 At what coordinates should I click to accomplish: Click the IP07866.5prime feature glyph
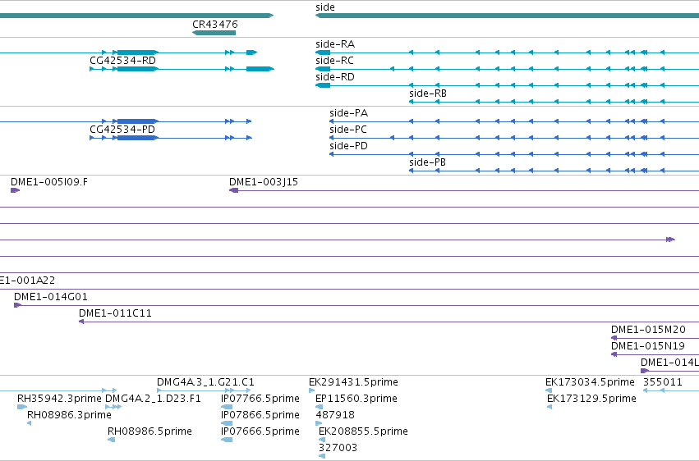point(227,423)
